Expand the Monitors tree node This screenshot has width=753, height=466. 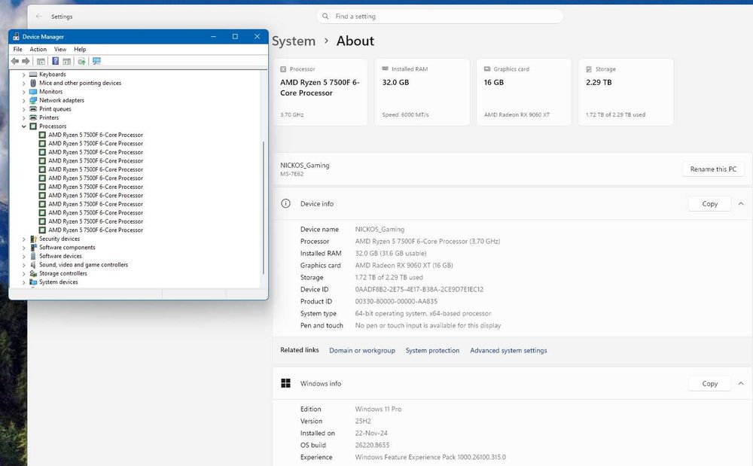coord(23,92)
